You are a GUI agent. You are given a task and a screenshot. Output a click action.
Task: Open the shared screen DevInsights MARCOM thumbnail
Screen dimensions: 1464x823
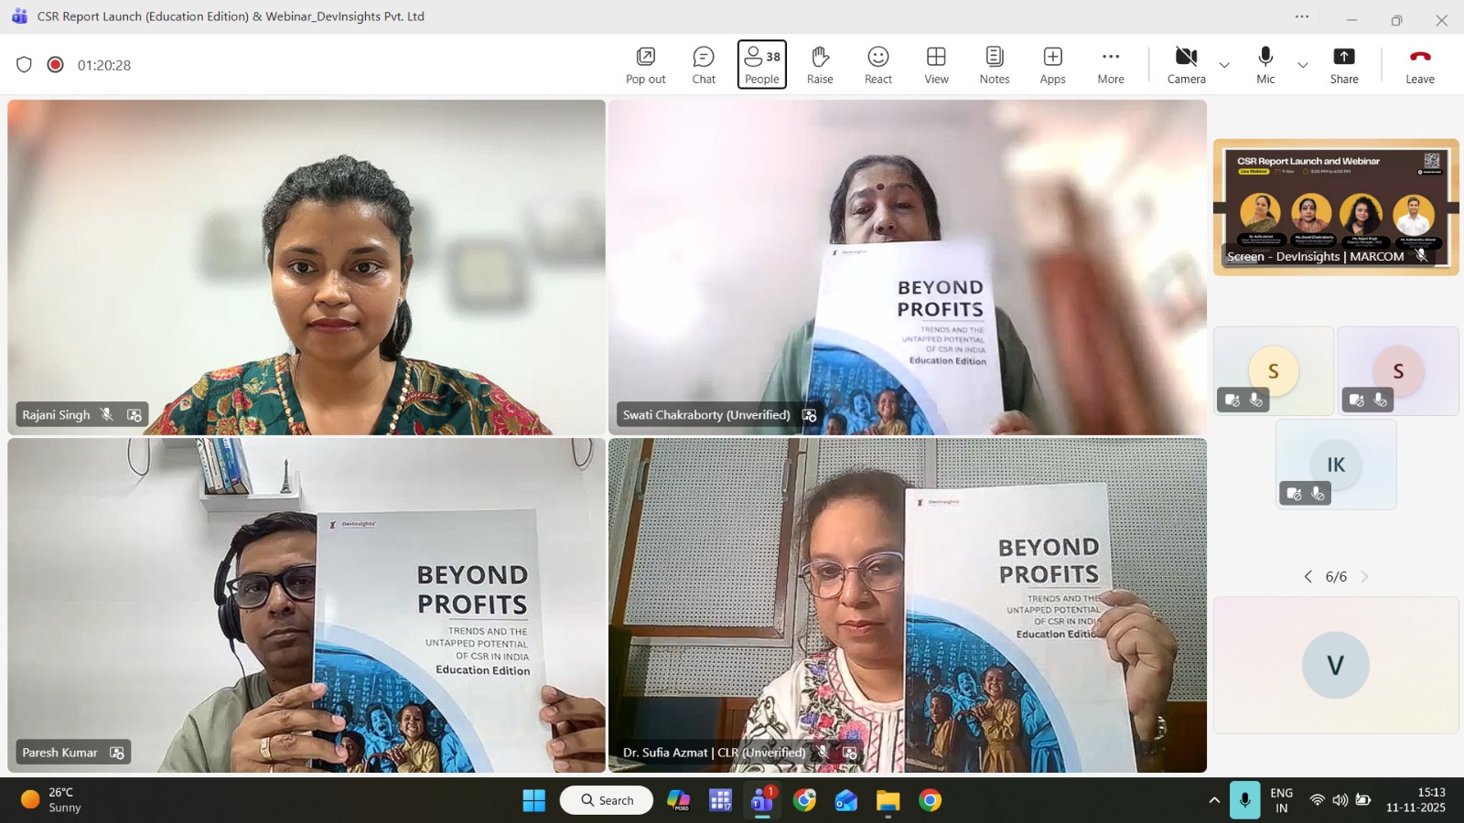point(1336,207)
